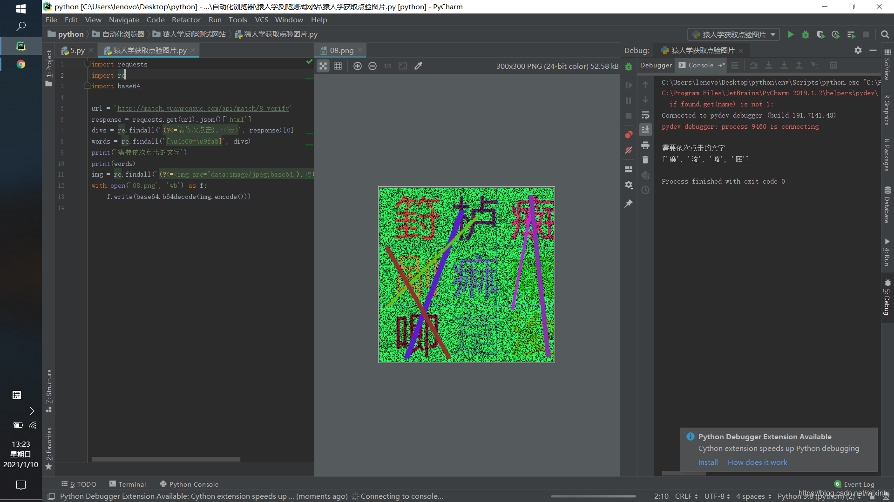This screenshot has width=894, height=502.
Task: Open Search Everywhere magnifier icon
Action: click(885, 34)
